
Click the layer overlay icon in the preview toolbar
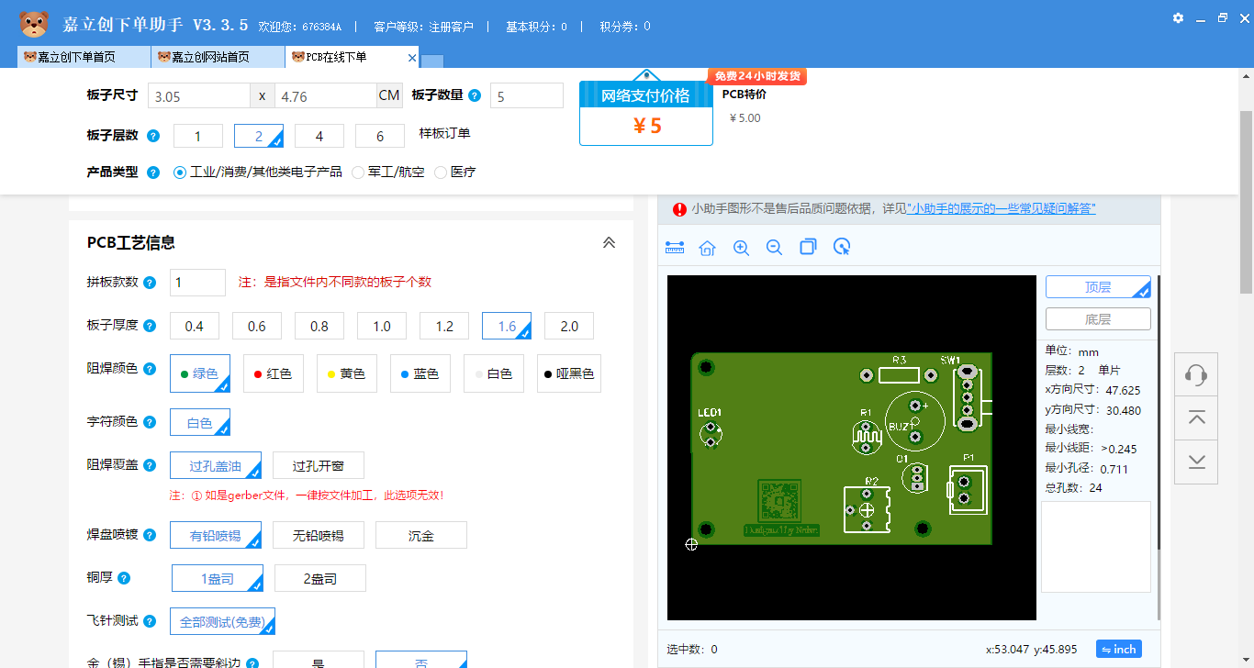[x=808, y=247]
